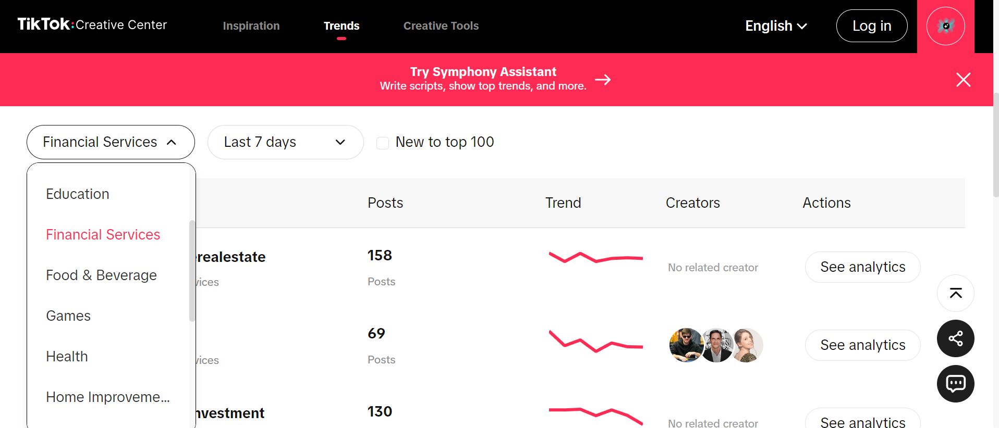Click See analytics for the 158-posts row
This screenshot has width=999, height=428.
point(862,267)
